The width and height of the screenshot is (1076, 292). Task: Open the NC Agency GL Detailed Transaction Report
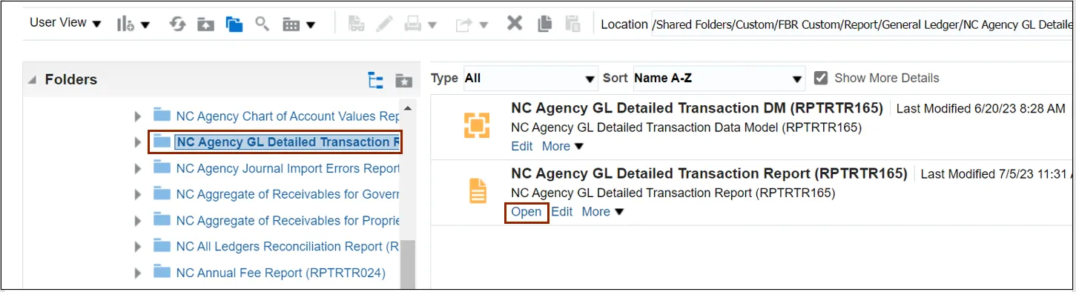click(x=527, y=212)
